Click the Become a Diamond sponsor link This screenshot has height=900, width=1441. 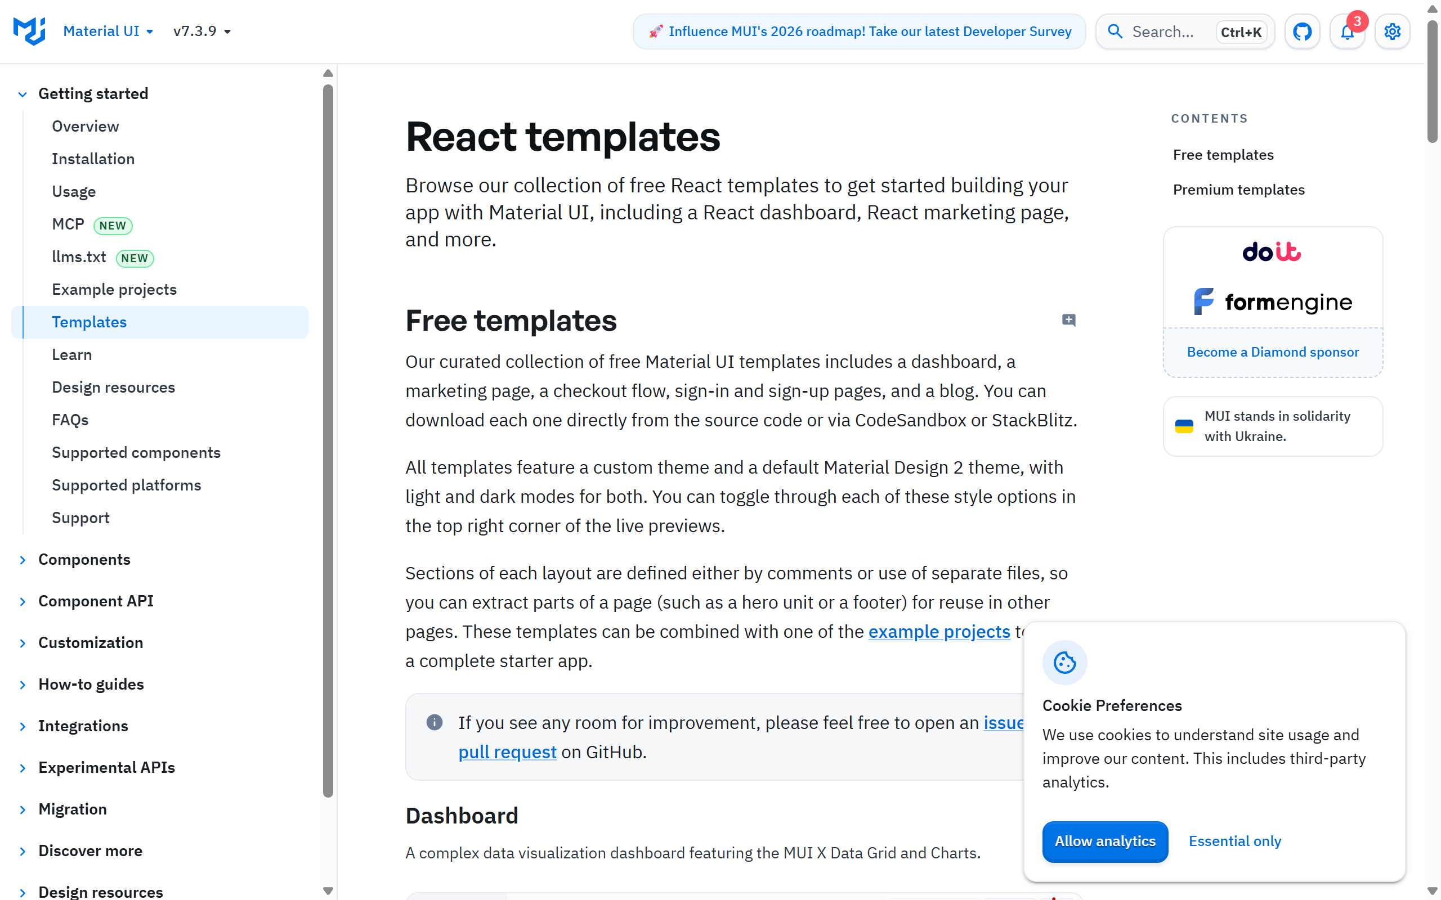(x=1272, y=352)
